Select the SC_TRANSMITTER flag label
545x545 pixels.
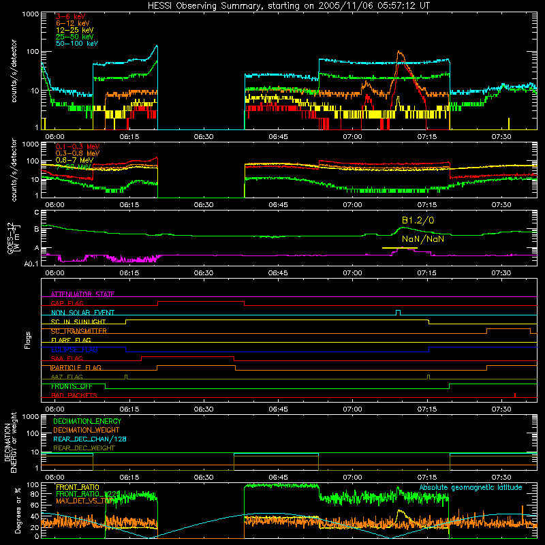(x=78, y=331)
